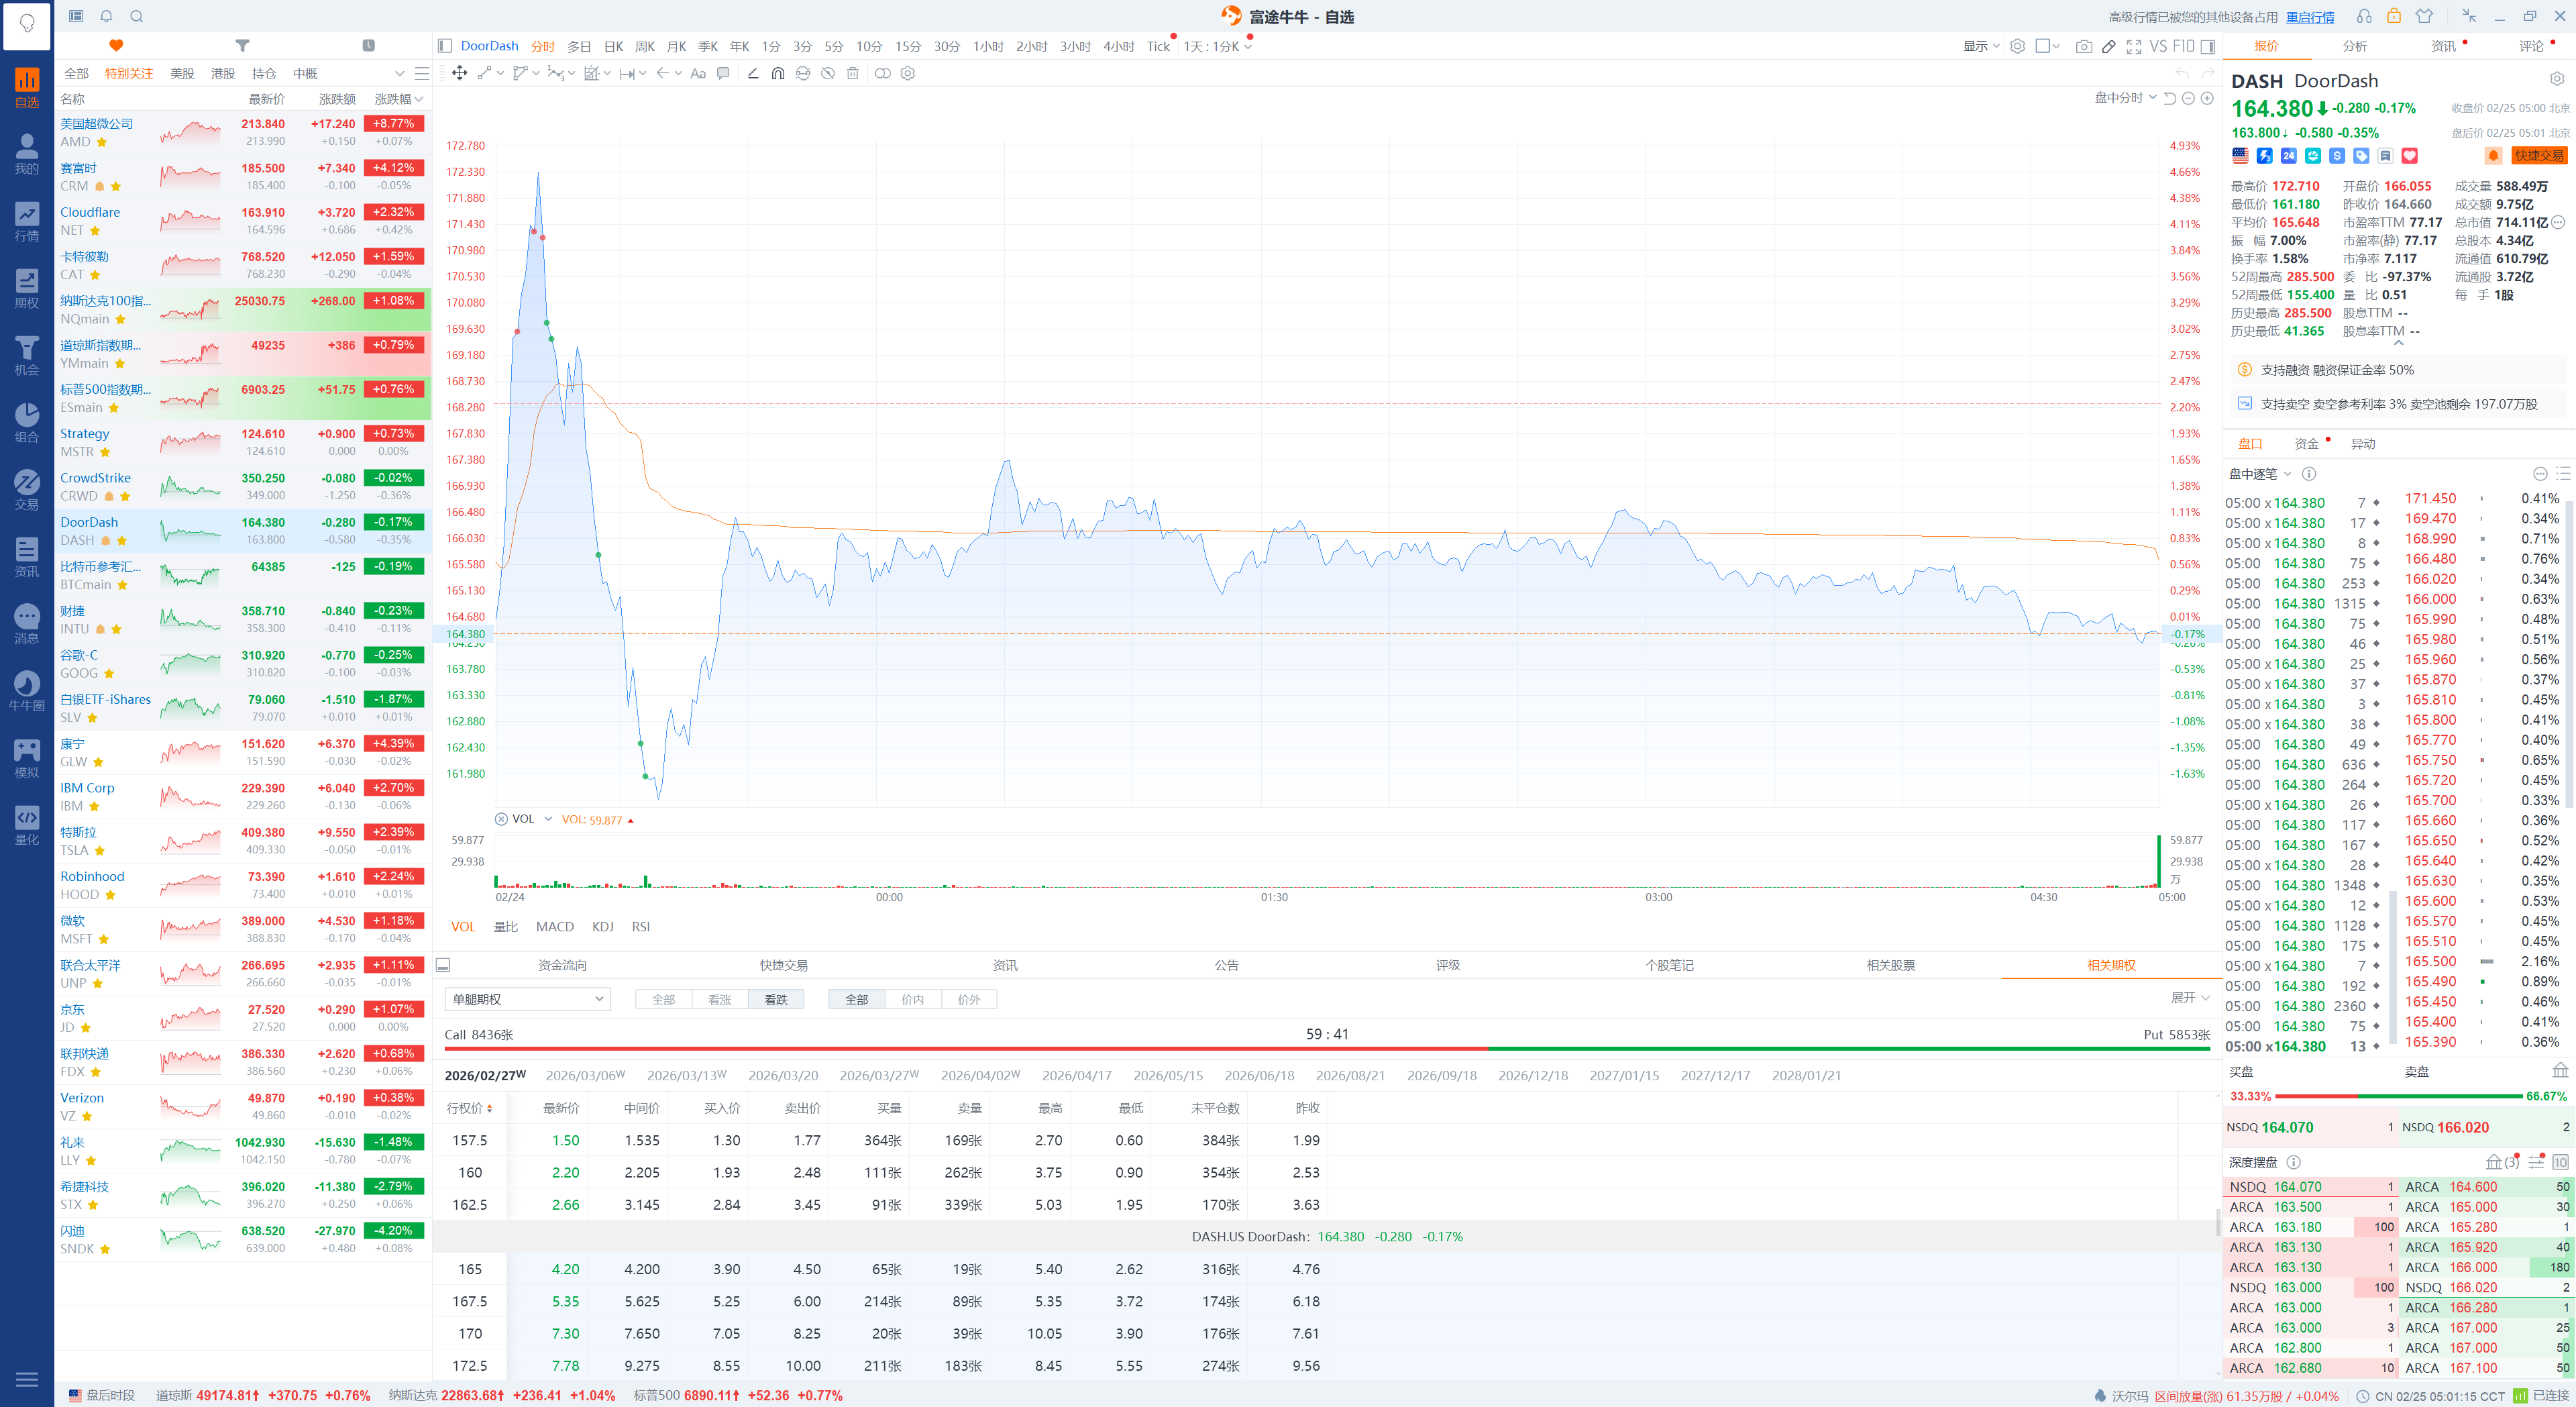This screenshot has height=1407, width=2576.
Task: Open the 单腿期权 strategy dropdown
Action: (527, 999)
